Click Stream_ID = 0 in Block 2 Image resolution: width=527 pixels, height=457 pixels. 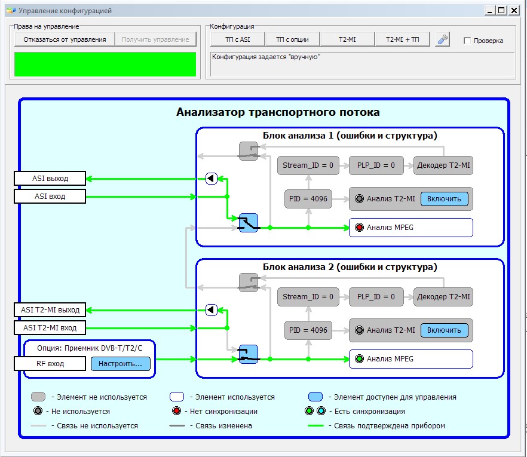click(308, 297)
